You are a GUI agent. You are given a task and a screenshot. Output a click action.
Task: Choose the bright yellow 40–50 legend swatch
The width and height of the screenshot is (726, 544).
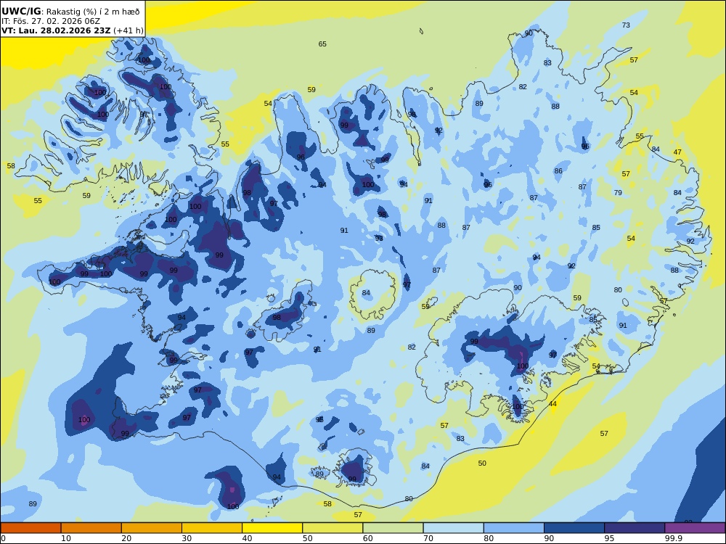coord(272,528)
